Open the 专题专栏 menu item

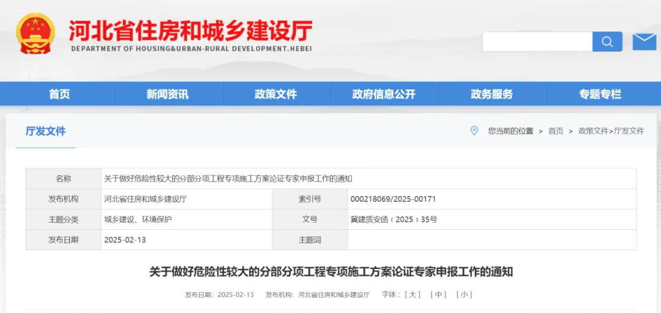(600, 94)
